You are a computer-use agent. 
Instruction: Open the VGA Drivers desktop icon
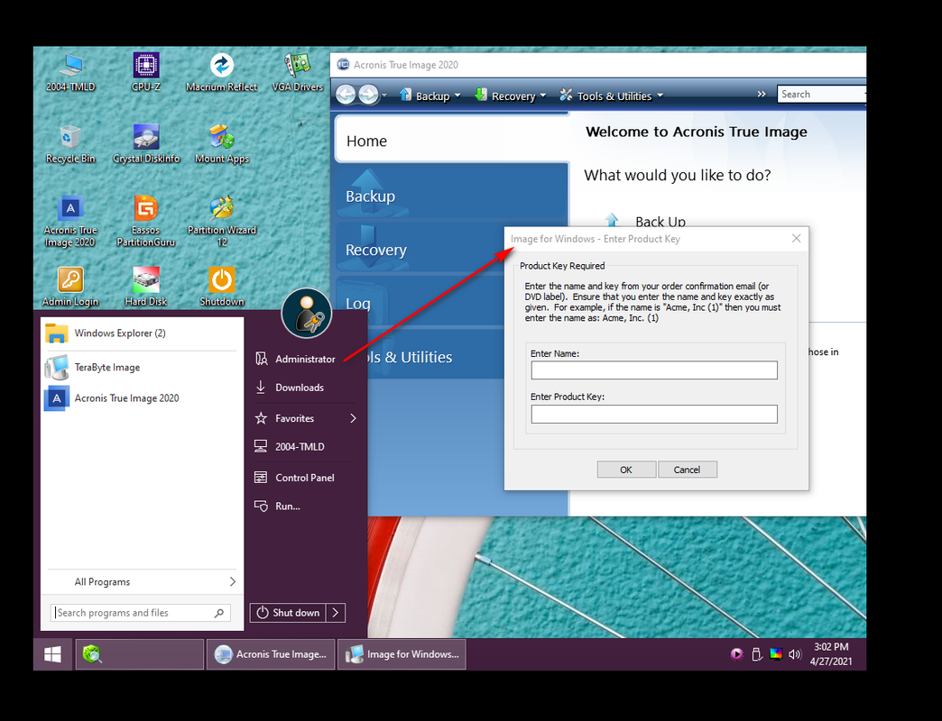coord(298,73)
